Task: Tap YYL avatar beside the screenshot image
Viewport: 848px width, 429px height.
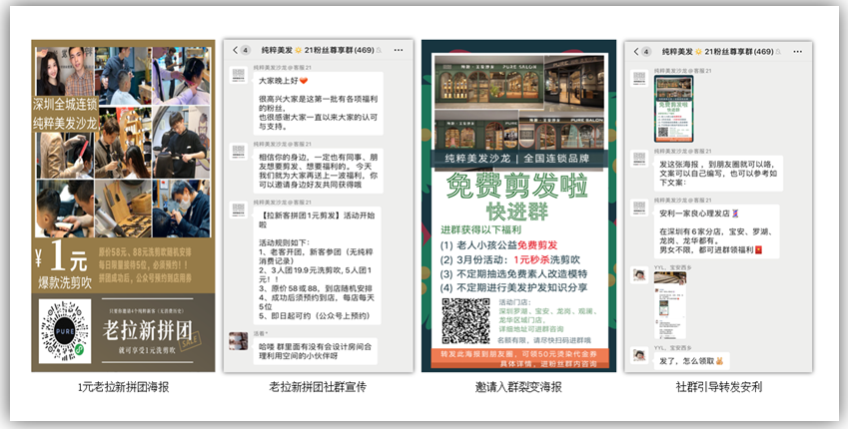Action: tap(639, 274)
